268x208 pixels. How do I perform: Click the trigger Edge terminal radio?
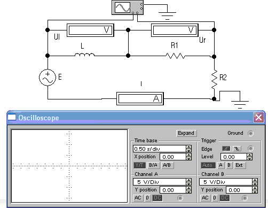pyautogui.click(x=250, y=148)
